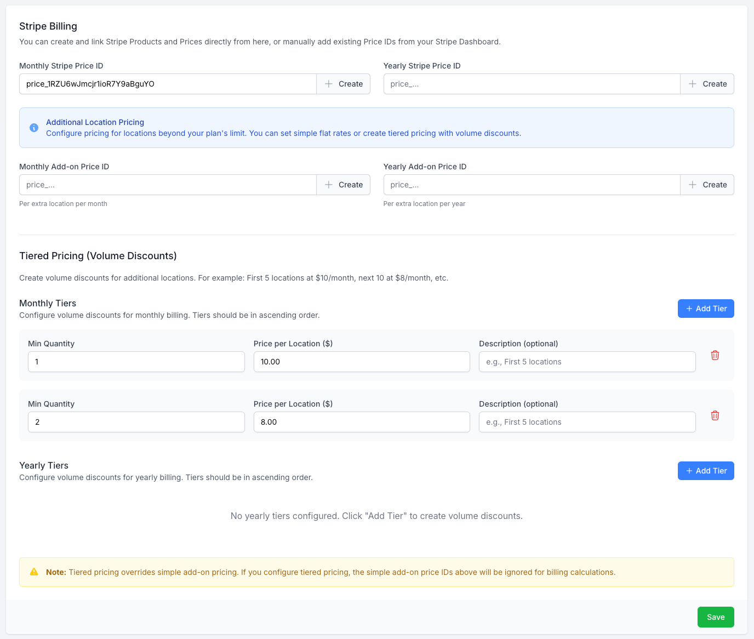Edit Min Quantity of the second tier
The width and height of the screenshot is (754, 639).
(136, 422)
